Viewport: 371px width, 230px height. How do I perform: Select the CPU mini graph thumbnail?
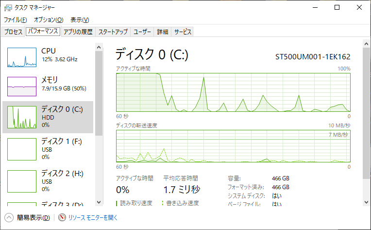(x=22, y=57)
